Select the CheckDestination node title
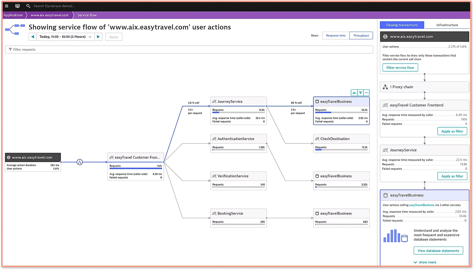474x270 pixels. pos(335,139)
